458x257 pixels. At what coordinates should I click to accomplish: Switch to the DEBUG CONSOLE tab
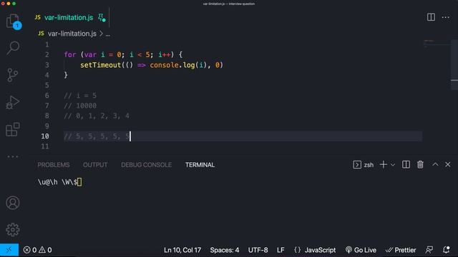[146, 165]
